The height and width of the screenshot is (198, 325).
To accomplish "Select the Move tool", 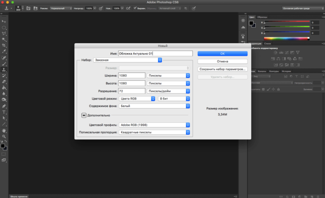I will point(4,22).
